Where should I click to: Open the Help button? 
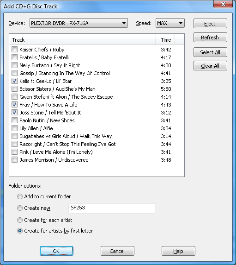(x=178, y=251)
